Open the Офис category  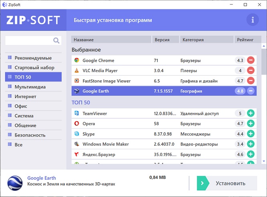pyautogui.click(x=33, y=106)
